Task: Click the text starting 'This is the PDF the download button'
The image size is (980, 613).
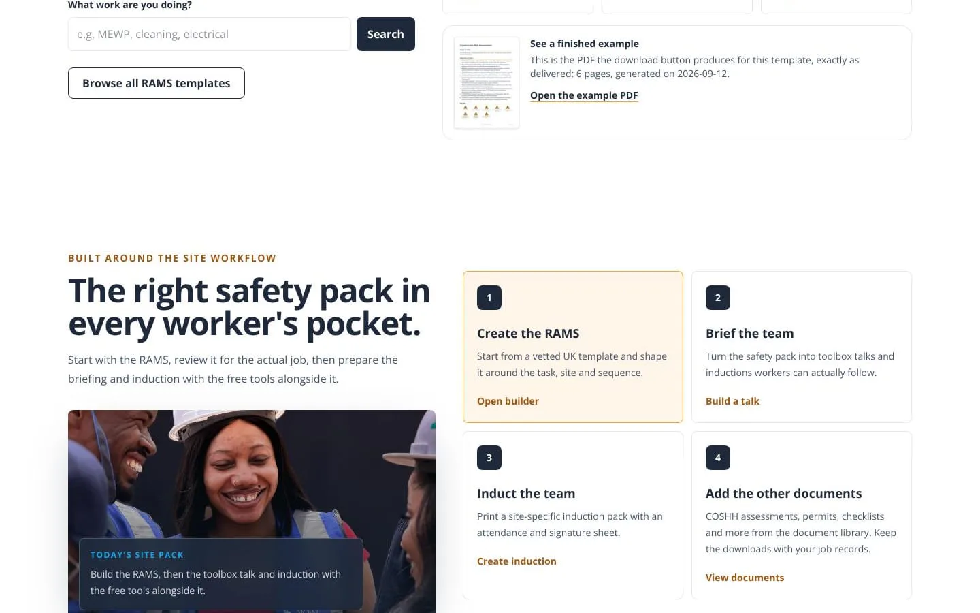Action: (x=694, y=67)
